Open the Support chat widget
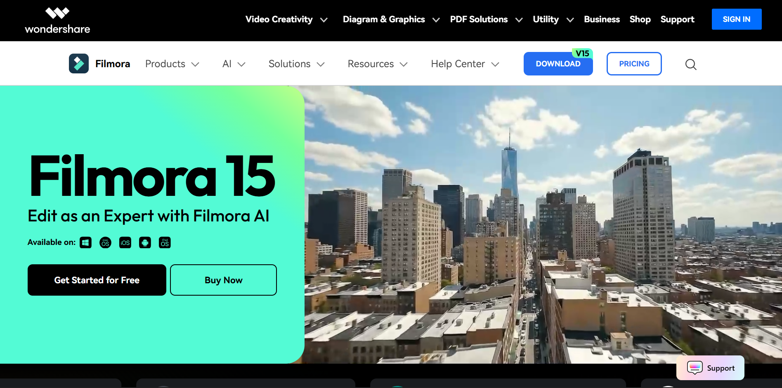 (710, 368)
